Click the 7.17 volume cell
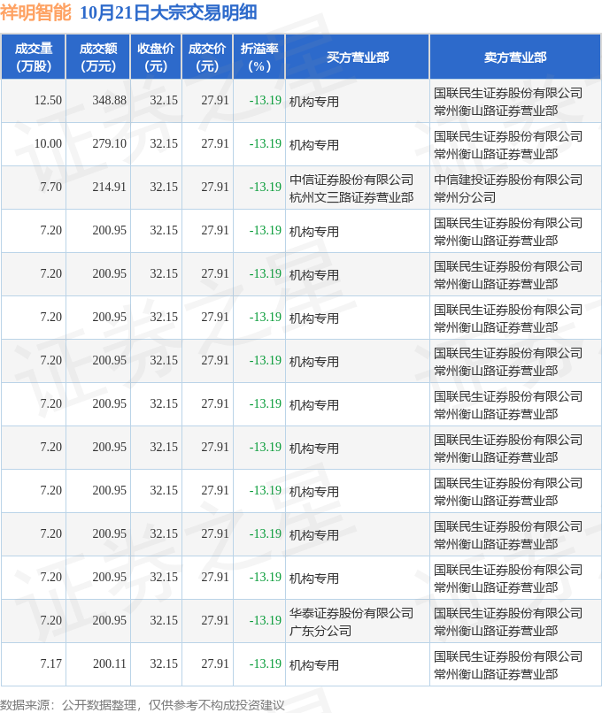The image size is (602, 713). coord(50,664)
